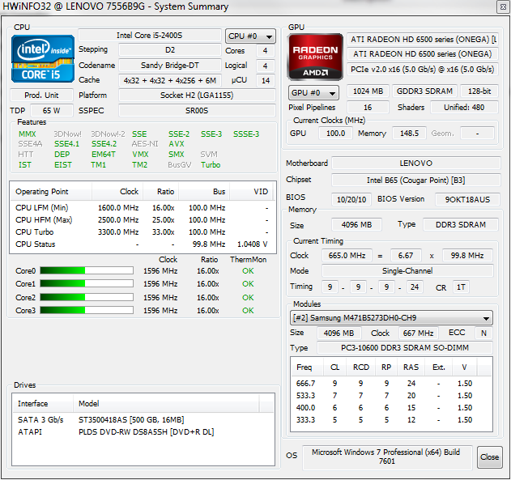Click the AVX feature flag
This screenshot has width=511, height=480.
(x=177, y=144)
